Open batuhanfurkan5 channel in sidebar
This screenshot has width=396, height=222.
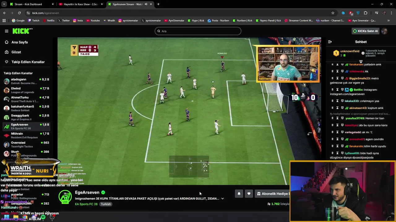pos(26,109)
